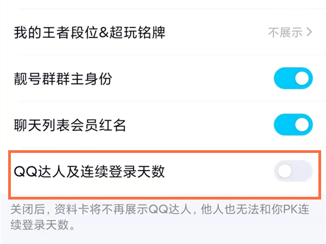Click the white knob on the 靓号群群主身份 switch

point(303,80)
